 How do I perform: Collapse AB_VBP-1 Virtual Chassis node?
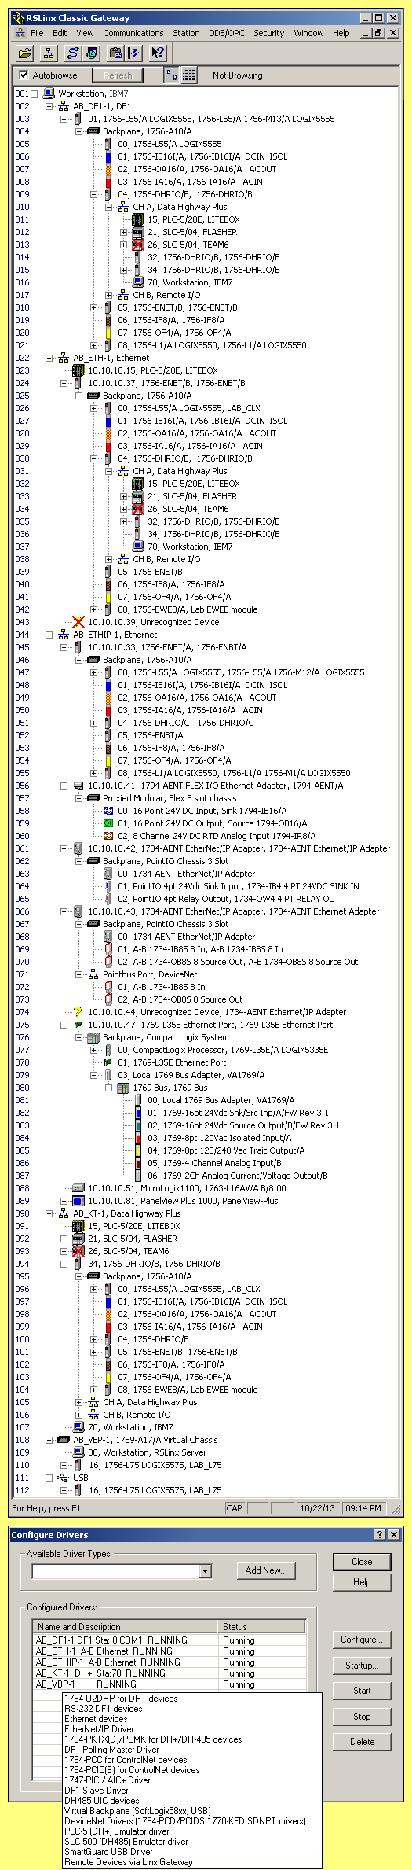[x=49, y=1440]
